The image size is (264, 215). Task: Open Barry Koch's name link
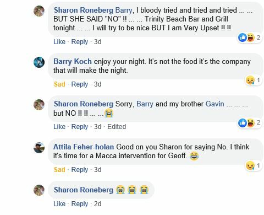pos(73,61)
